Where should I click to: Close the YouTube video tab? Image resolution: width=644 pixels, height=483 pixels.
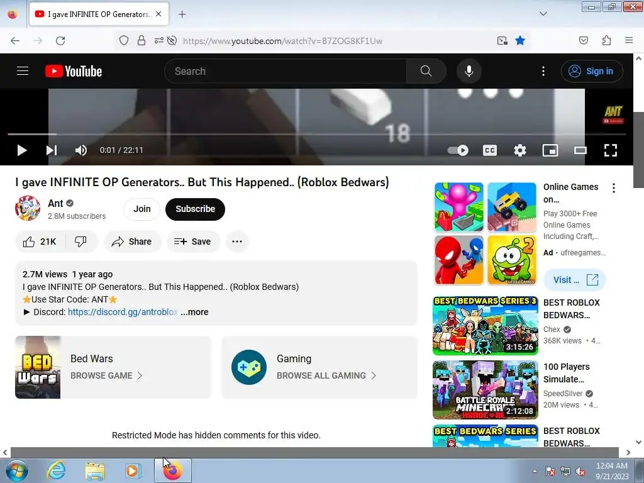pyautogui.click(x=158, y=14)
